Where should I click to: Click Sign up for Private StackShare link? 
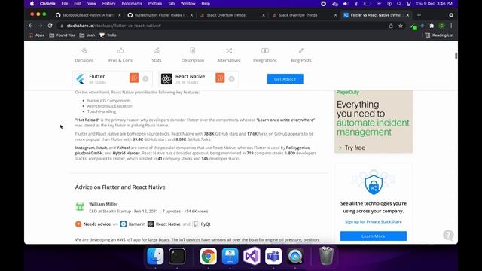pos(374,221)
